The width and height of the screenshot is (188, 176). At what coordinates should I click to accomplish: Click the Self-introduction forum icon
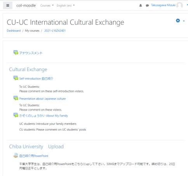[16, 78]
